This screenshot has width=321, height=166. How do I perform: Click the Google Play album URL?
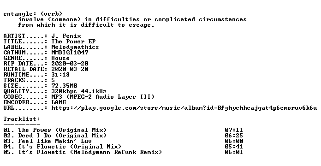[184, 108]
